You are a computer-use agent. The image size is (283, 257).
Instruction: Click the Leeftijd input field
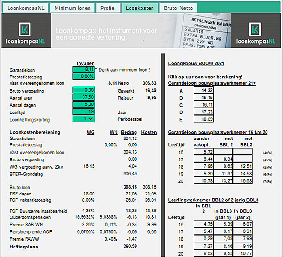(84, 112)
